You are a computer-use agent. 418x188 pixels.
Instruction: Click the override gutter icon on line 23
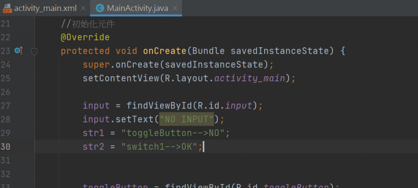(x=19, y=50)
